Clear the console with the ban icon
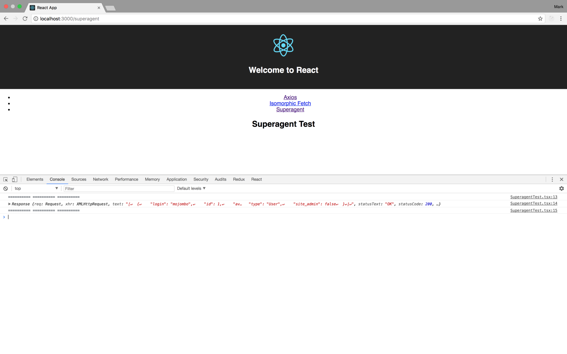This screenshot has width=567, height=354. 6,189
